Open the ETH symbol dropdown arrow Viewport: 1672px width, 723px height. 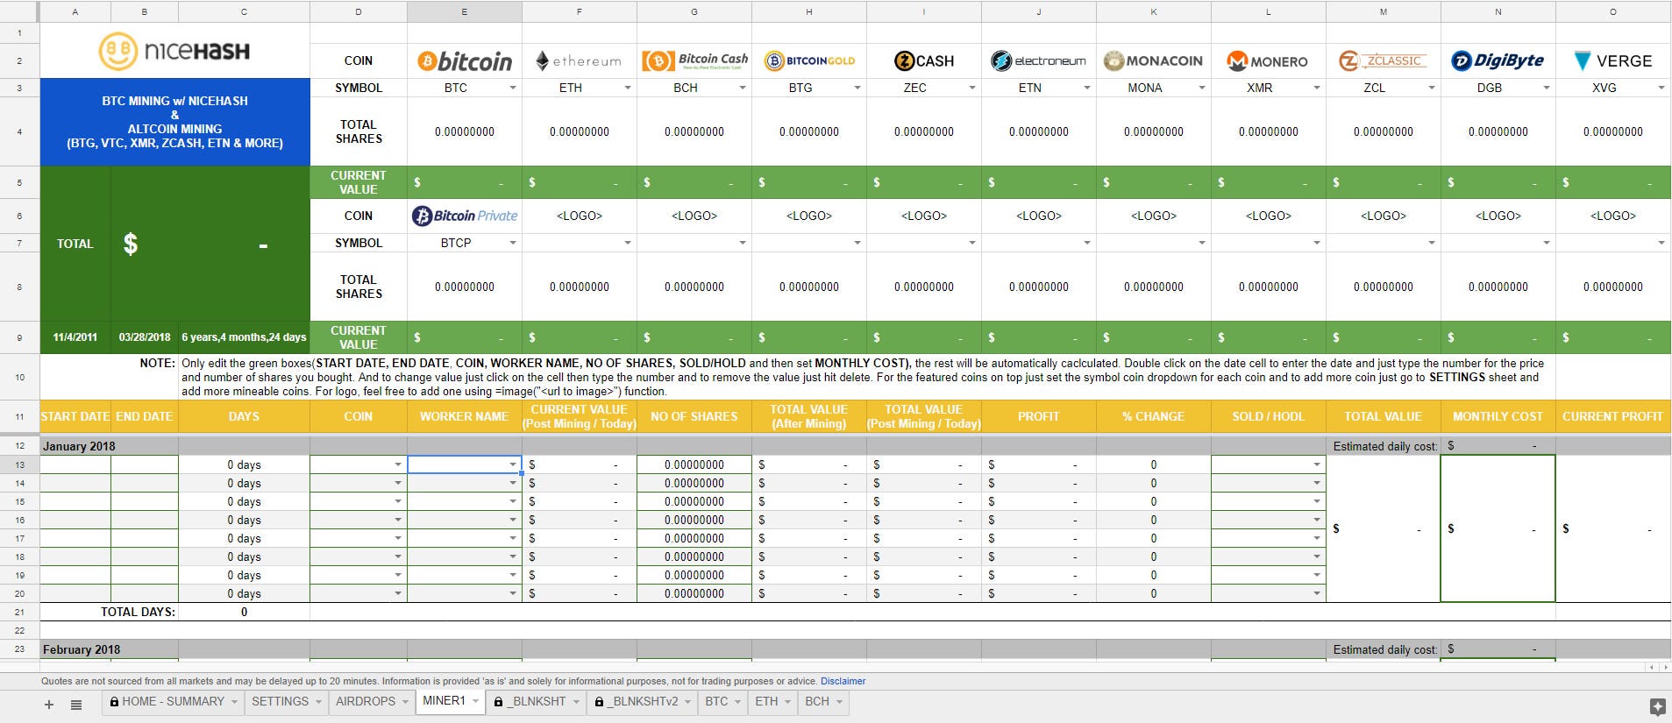[628, 88]
